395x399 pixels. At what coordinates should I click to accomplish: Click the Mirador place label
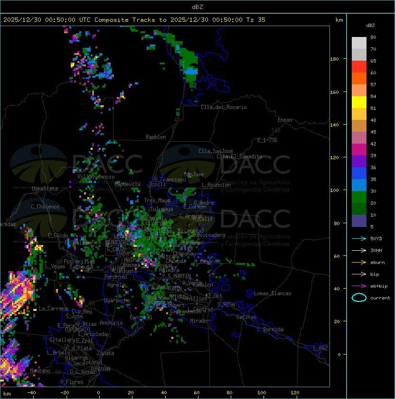click(200, 321)
